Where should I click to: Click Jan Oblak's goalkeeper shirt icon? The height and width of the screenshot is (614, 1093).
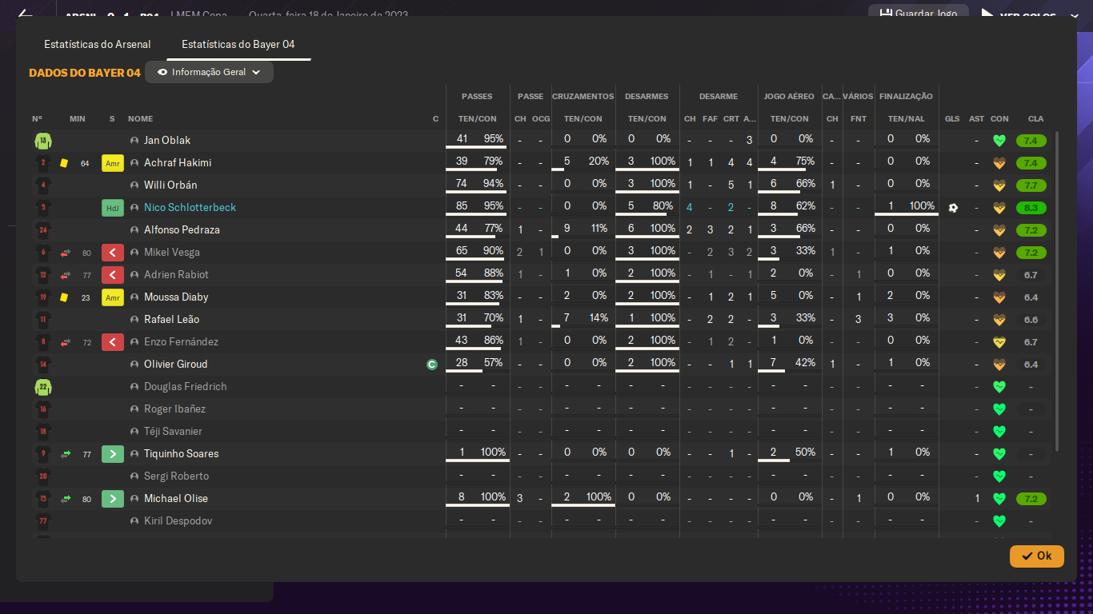point(42,141)
